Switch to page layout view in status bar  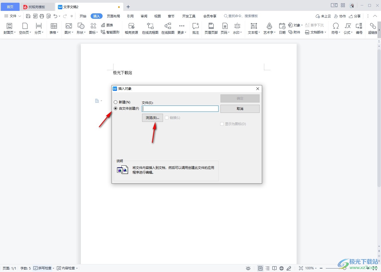pos(260,268)
